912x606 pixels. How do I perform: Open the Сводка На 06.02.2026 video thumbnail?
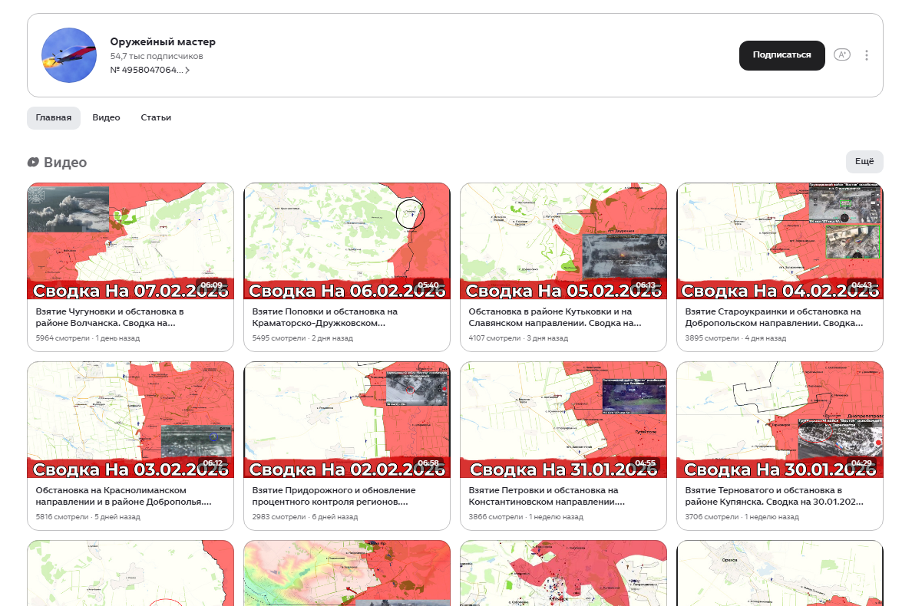(347, 240)
